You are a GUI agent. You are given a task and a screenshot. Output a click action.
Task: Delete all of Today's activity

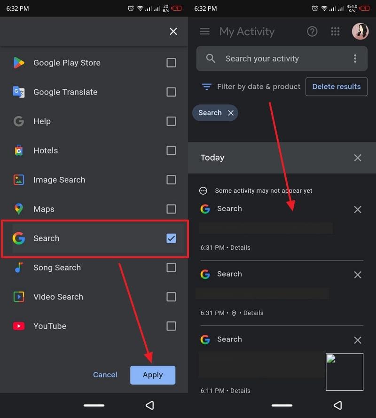point(358,158)
